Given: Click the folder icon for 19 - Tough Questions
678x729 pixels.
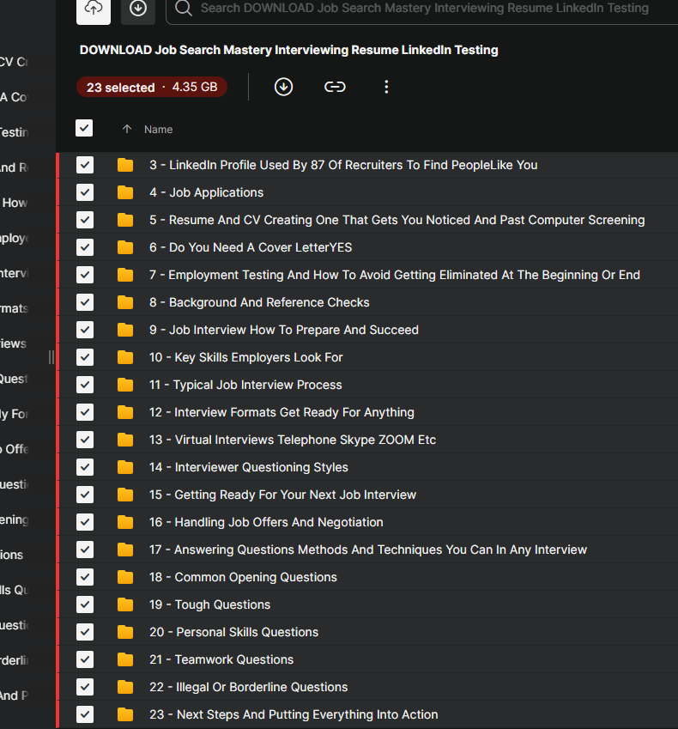Looking at the screenshot, I should tap(126, 604).
